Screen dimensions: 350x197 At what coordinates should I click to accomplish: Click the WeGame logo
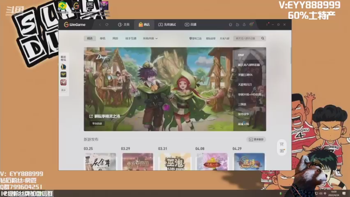(75, 25)
